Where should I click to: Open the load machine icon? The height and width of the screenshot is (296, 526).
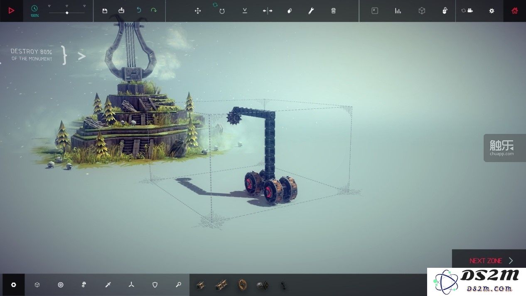[121, 10]
